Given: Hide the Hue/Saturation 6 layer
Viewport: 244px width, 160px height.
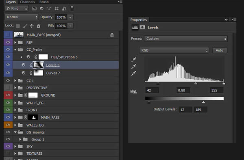Looking at the screenshot, I should pyautogui.click(x=8, y=57).
